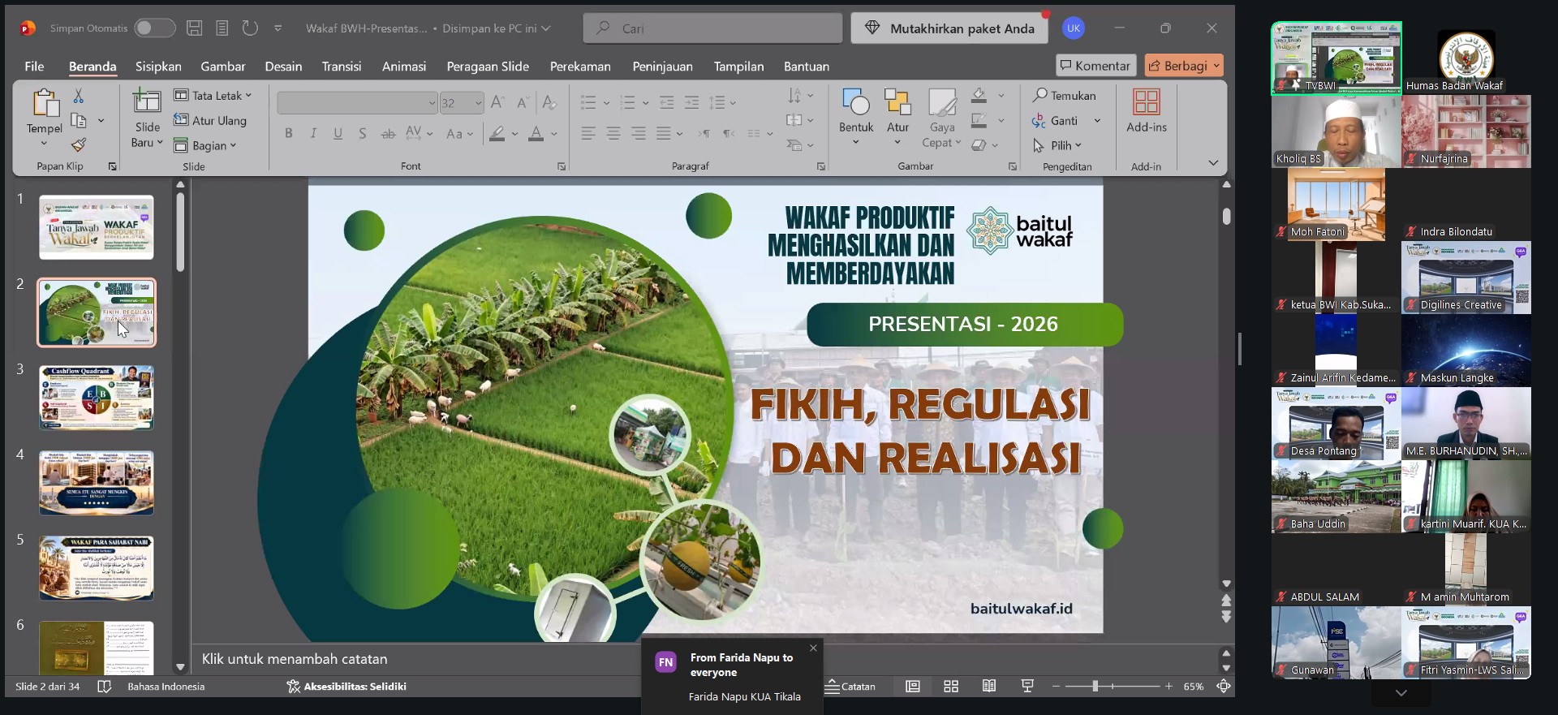Open the reading view icon
The width and height of the screenshot is (1558, 715).
point(989,687)
